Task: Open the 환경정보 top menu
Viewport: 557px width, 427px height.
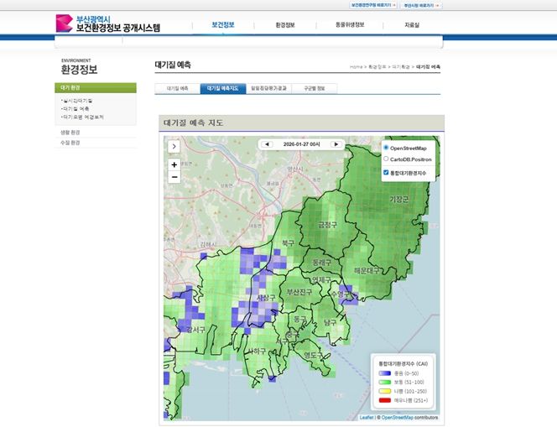Action: coord(285,25)
